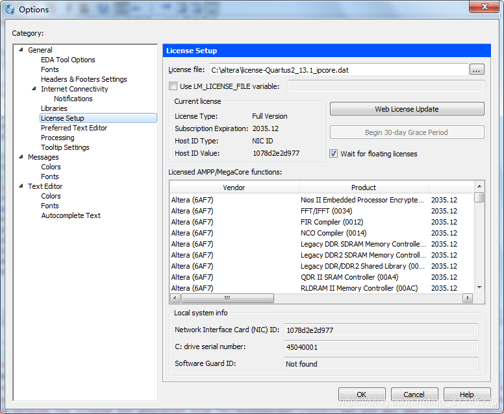The height and width of the screenshot is (414, 504).
Task: Click Web License Update button
Action: [407, 109]
